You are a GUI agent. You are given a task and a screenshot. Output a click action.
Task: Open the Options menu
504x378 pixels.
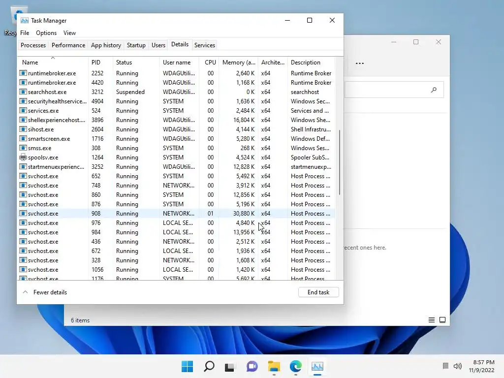46,33
